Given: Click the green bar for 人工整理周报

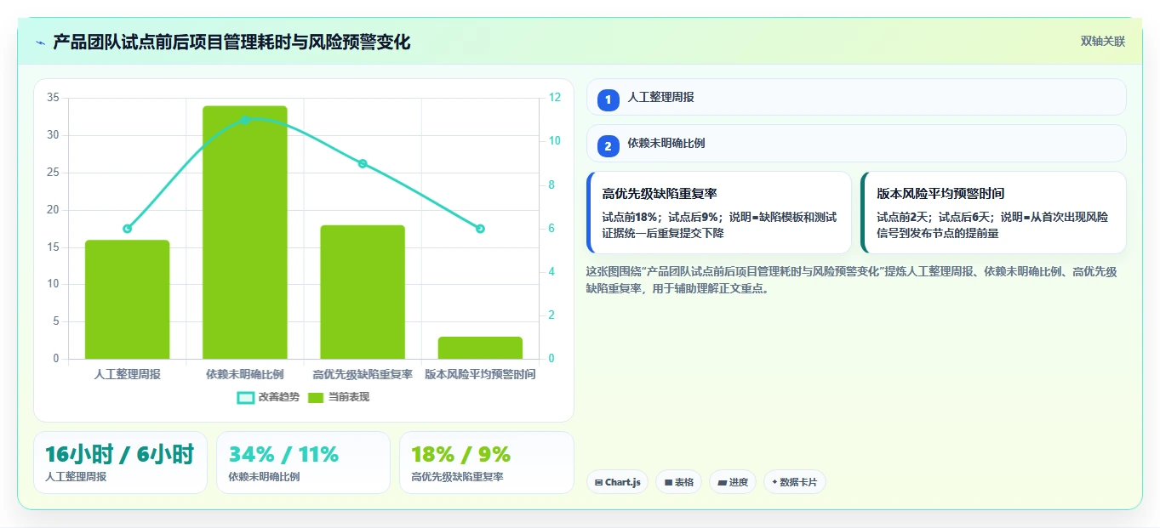Looking at the screenshot, I should click(128, 299).
